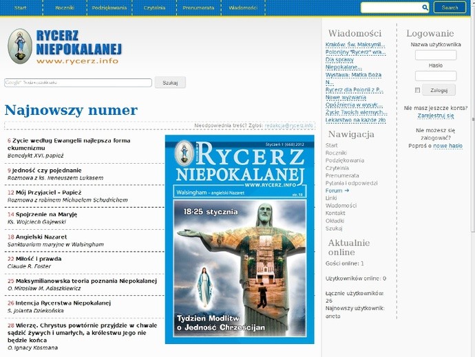Click author line Benedykt XVI, papież
Viewport: 475px width, 357px height.
35,155
